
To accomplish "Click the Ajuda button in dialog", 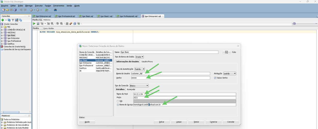I will coord(87,122).
